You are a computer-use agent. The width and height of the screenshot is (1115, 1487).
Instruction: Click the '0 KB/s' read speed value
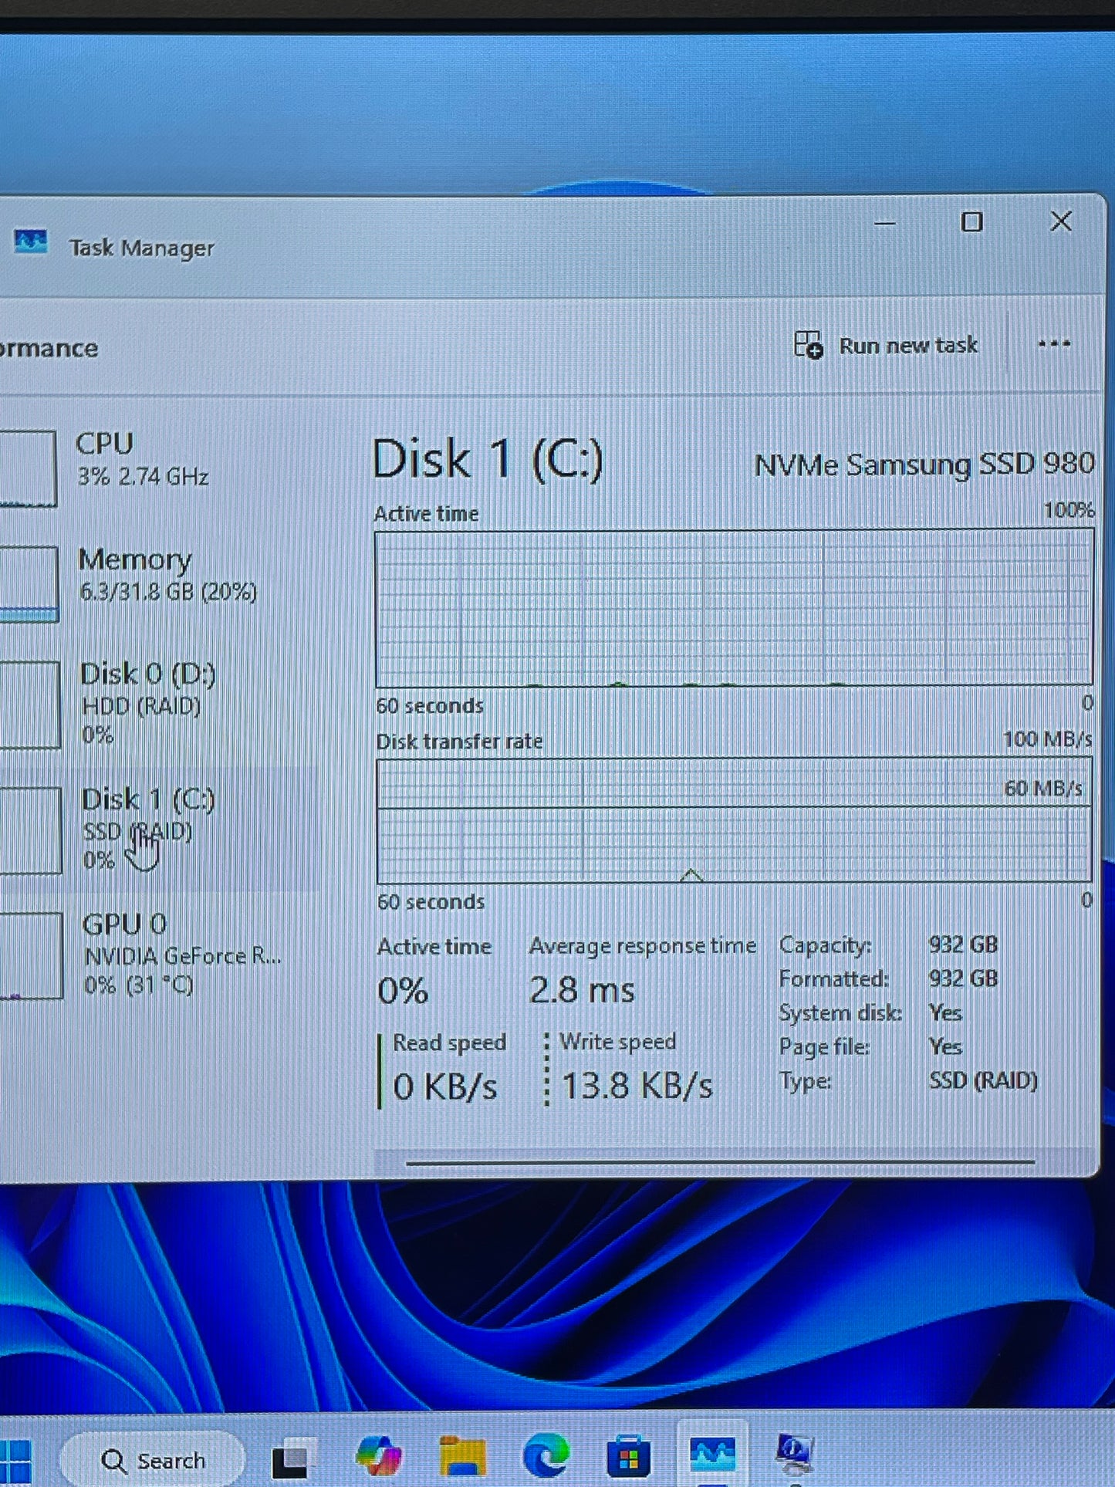[445, 1087]
